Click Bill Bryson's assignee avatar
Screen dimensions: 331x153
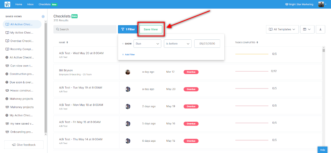pyautogui.click(x=128, y=72)
